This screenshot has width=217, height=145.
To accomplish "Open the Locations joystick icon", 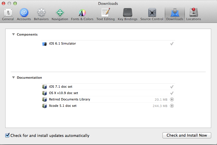I will [194, 12].
